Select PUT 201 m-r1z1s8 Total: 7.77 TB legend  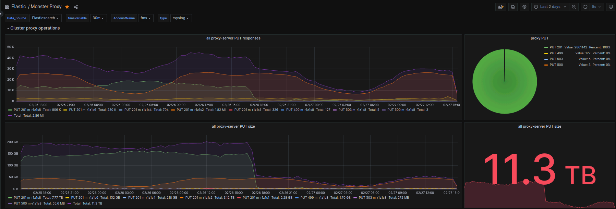[x=35, y=198]
